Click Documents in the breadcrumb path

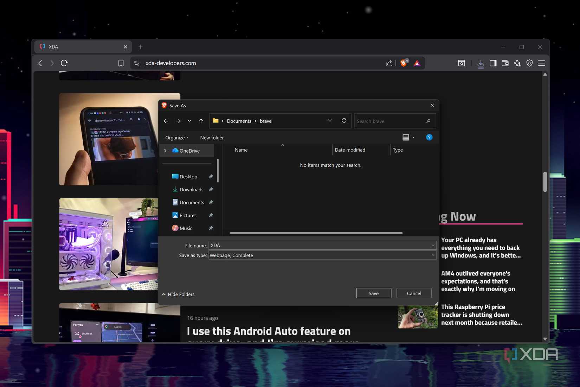point(239,121)
